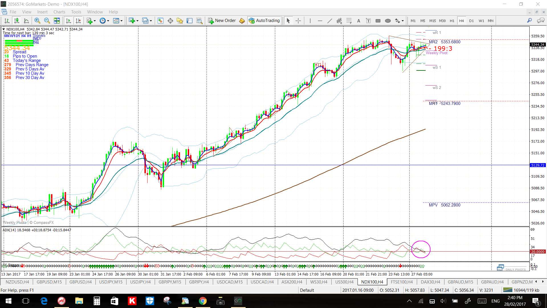Select the line chart type icon
The width and height of the screenshot is (547, 308).
pyautogui.click(x=26, y=21)
